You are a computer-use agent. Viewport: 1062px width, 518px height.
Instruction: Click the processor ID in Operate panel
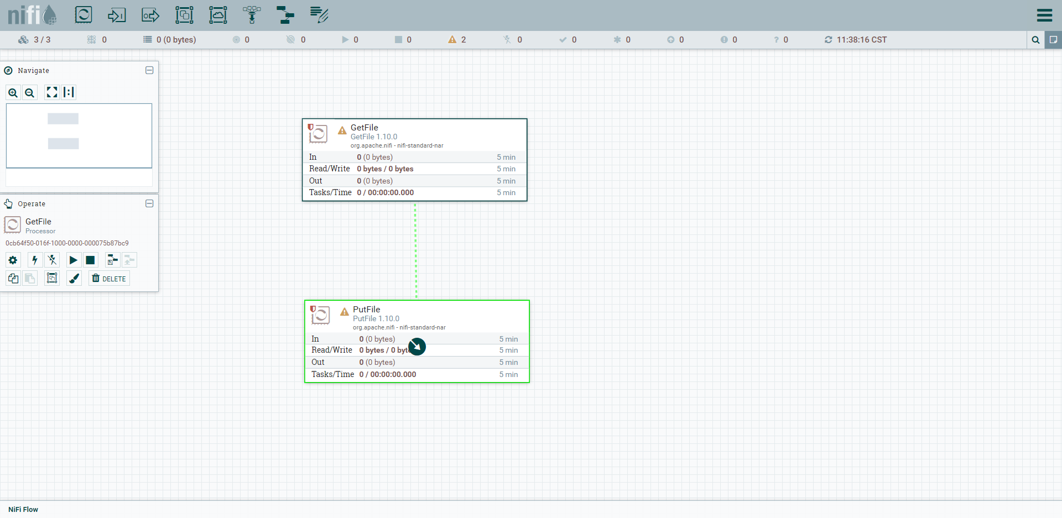[67, 243]
